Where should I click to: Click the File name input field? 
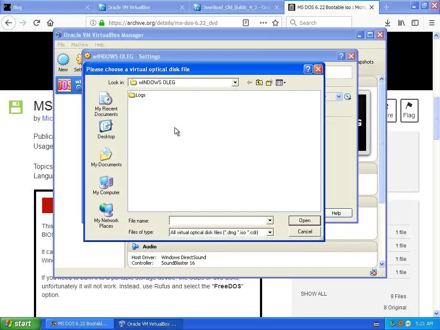point(218,220)
